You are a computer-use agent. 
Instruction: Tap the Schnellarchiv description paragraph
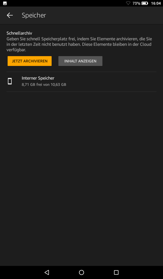click(x=79, y=44)
